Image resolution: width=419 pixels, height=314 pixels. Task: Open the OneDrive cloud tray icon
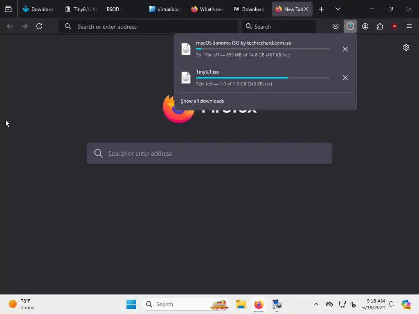point(329,304)
